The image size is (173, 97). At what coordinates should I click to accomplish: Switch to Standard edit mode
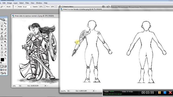(2, 66)
